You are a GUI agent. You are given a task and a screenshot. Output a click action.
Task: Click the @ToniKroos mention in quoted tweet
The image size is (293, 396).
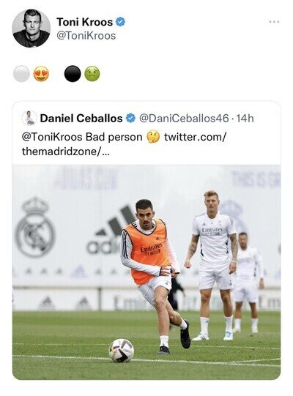coord(52,137)
